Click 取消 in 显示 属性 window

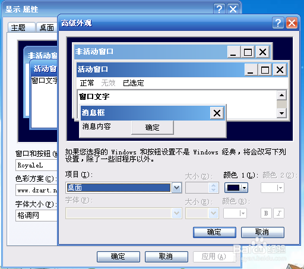(x=166, y=257)
